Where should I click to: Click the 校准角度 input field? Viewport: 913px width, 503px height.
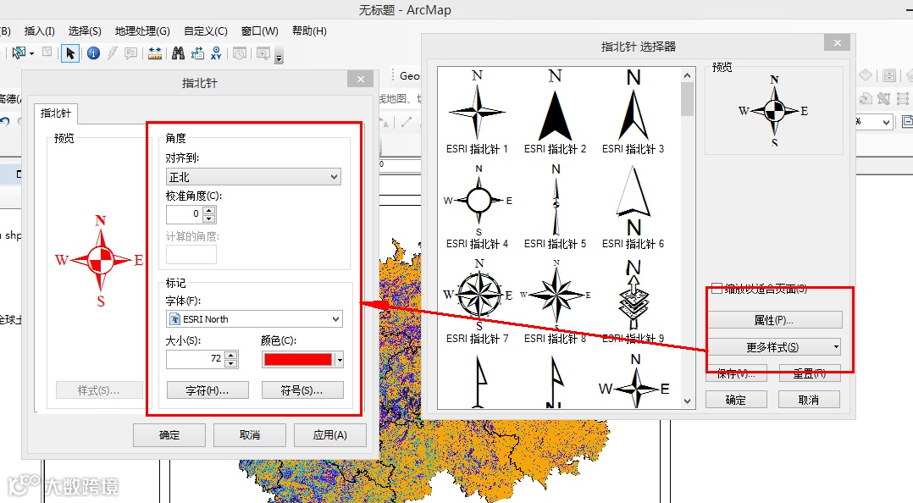[x=185, y=214]
